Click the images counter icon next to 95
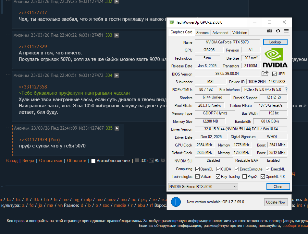Screen dimensions: 308x234 coord(151,160)
